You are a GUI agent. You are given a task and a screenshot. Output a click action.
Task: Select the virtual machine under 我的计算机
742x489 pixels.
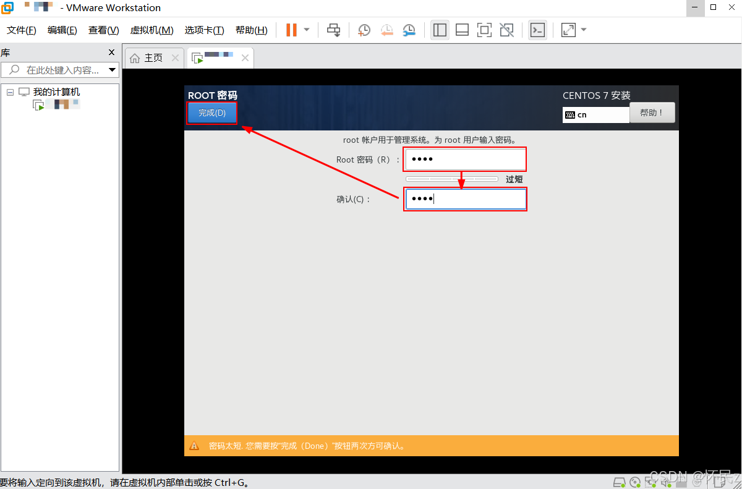56,104
